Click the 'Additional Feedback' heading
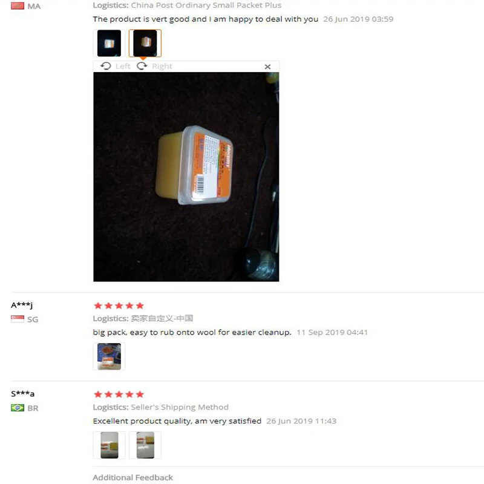Viewport: 484px width, 484px height. click(132, 477)
